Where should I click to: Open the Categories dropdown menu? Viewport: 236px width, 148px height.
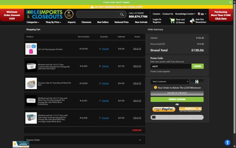coord(33,22)
